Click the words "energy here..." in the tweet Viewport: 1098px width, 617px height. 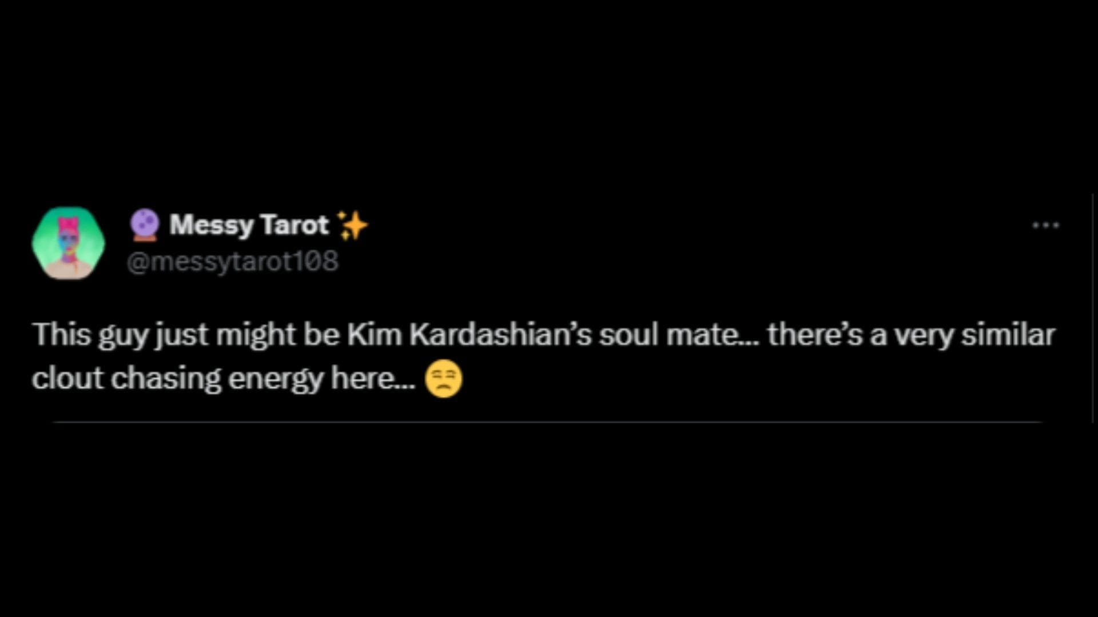point(321,378)
